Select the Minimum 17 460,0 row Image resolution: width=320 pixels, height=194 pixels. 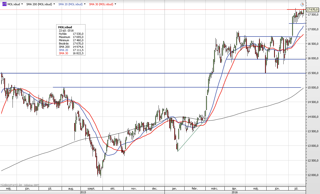tap(71, 40)
